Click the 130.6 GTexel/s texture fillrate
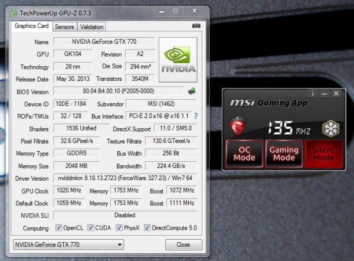 [171, 141]
